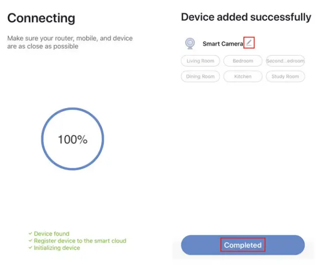This screenshot has height=265, width=316.
Task: Click the checkmark beside Initializing device
Action: click(30, 248)
